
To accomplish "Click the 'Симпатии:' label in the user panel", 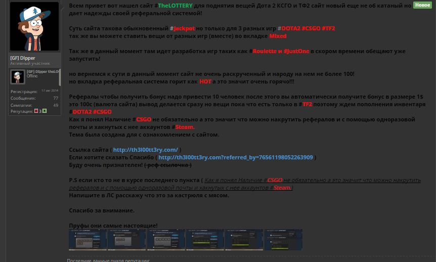I will pos(21,105).
